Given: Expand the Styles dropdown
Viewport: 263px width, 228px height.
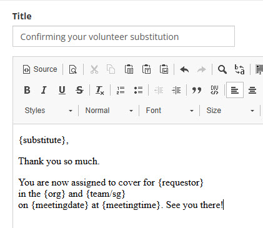Looking at the screenshot, I should click(x=49, y=111).
